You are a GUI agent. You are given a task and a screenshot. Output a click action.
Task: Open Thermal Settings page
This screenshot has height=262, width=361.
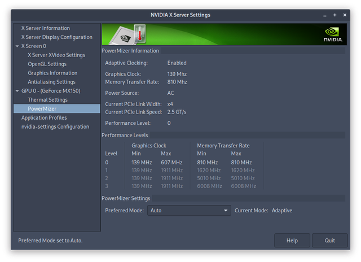[x=47, y=100]
